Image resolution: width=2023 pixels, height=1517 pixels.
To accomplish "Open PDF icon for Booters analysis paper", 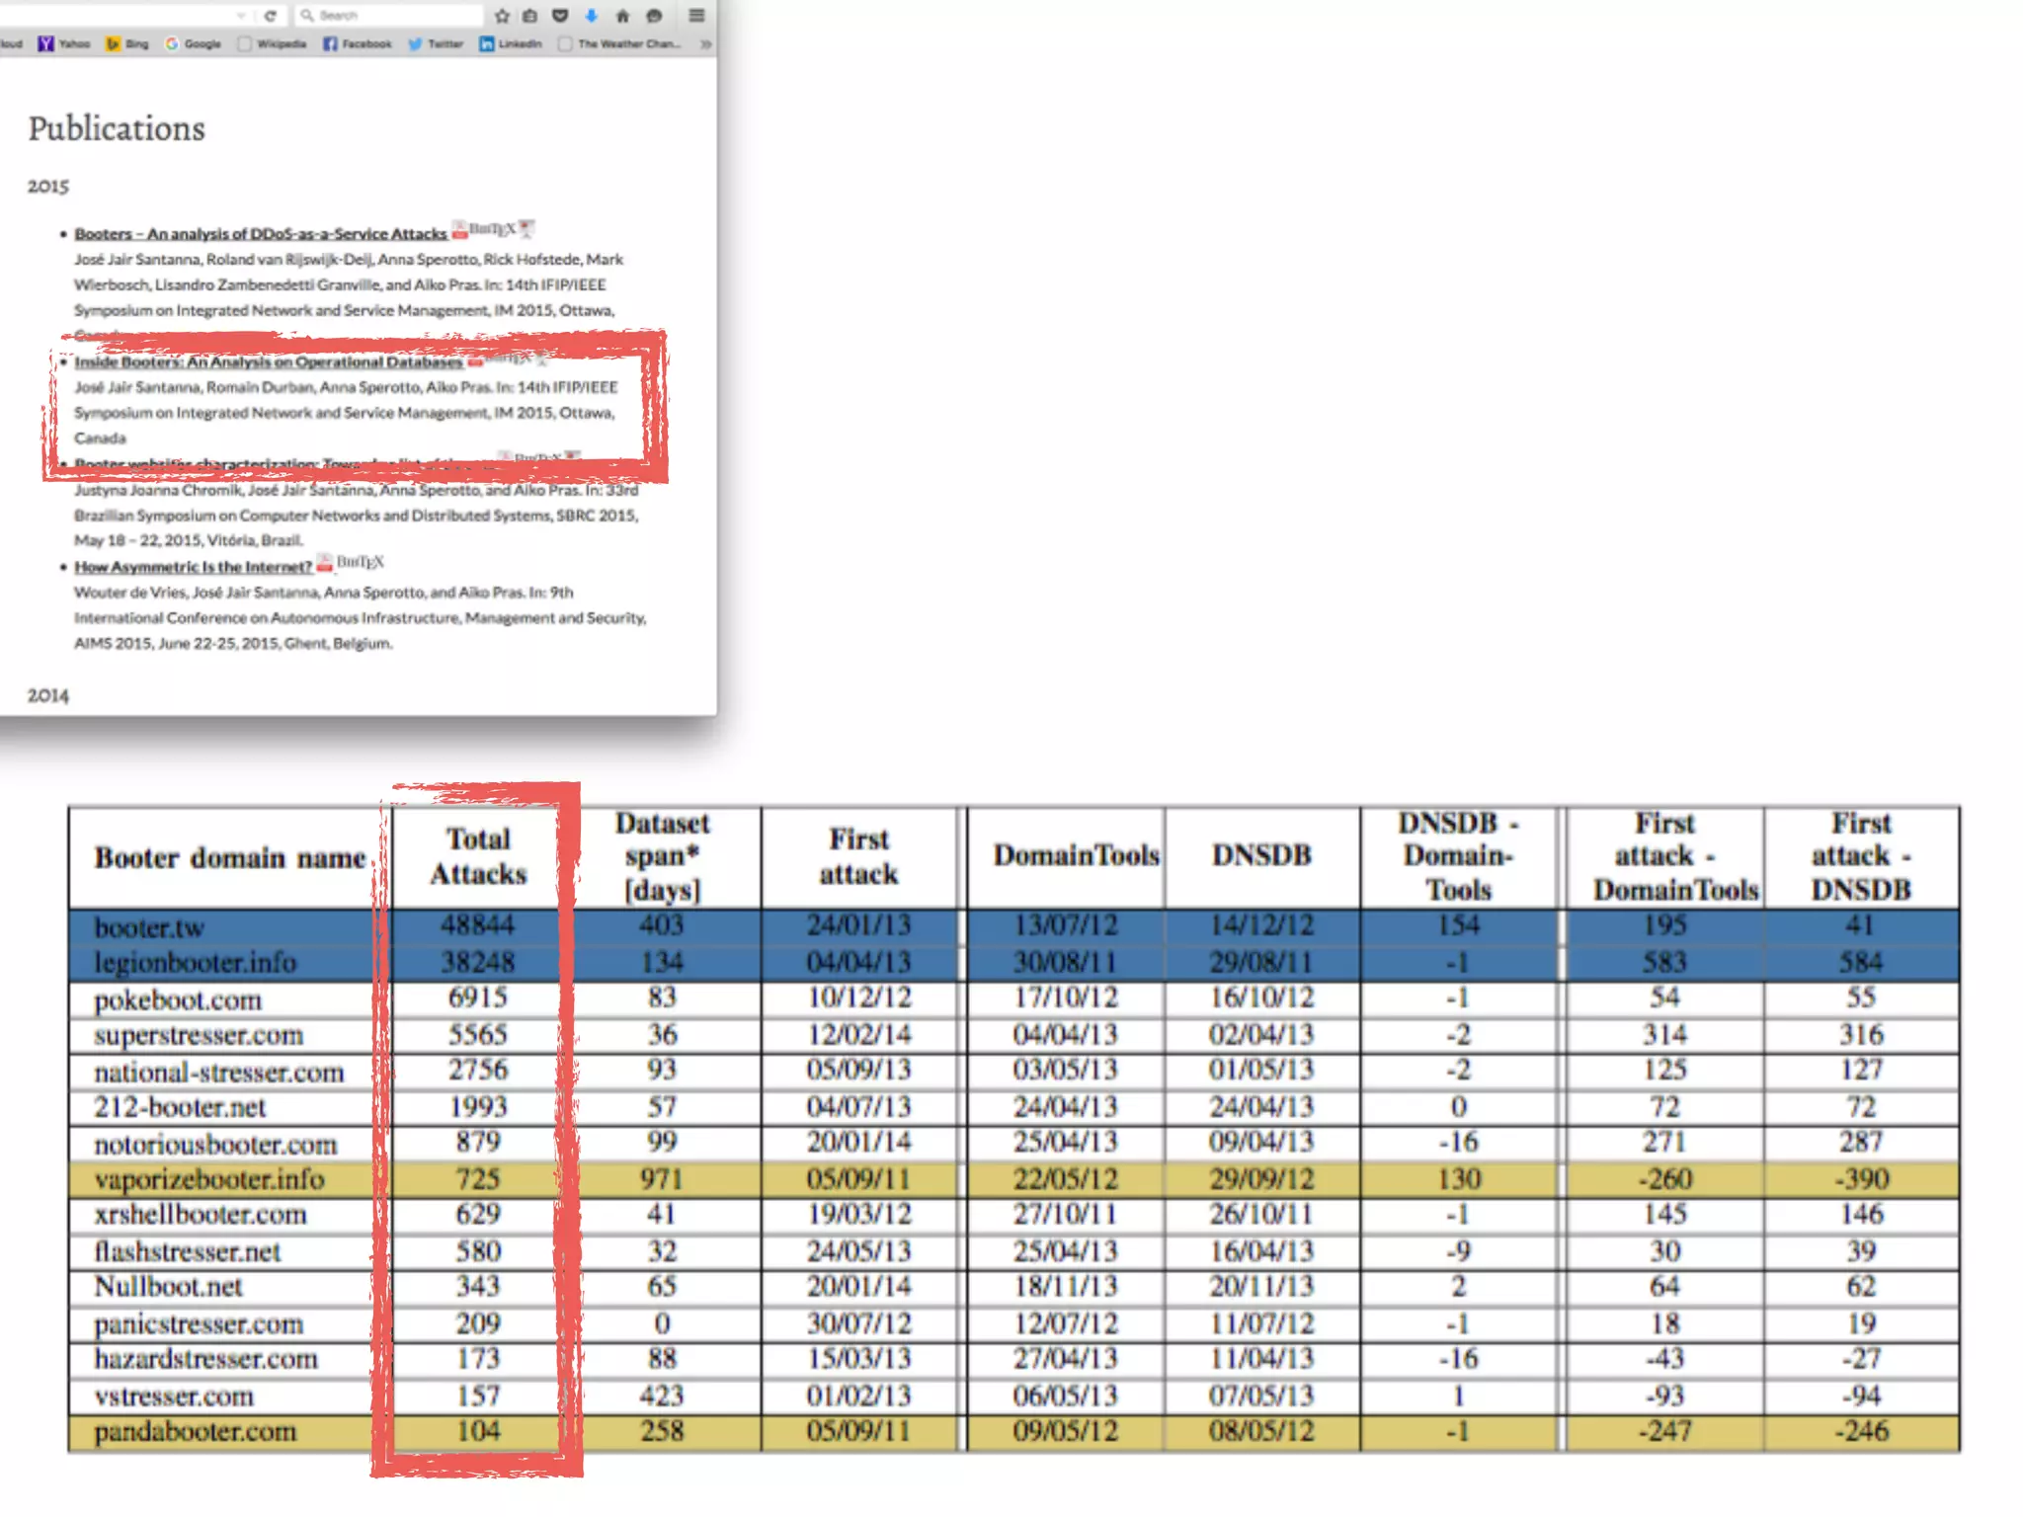I will [459, 231].
